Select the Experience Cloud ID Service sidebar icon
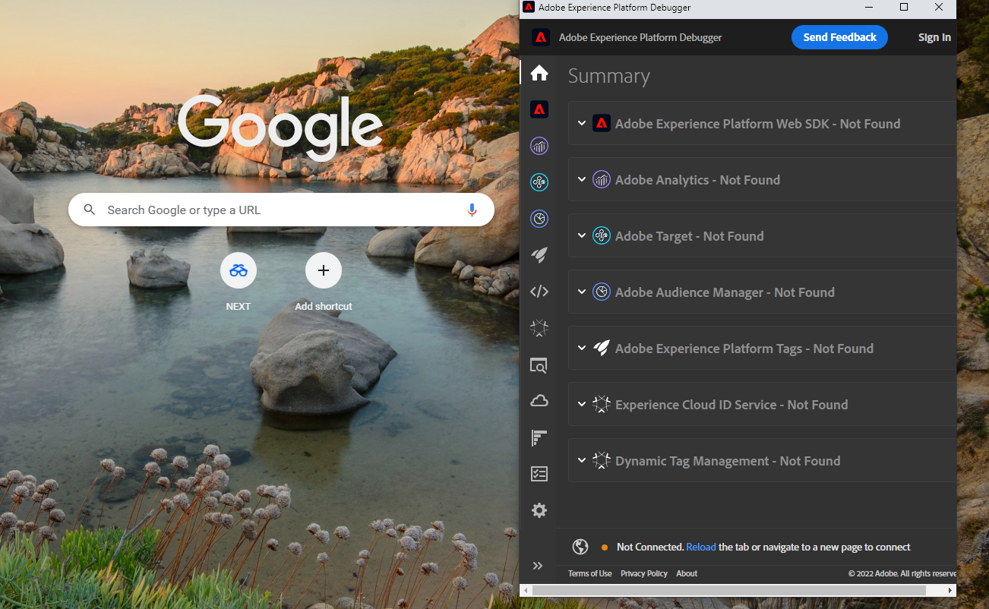Image resolution: width=989 pixels, height=609 pixels. (x=539, y=328)
